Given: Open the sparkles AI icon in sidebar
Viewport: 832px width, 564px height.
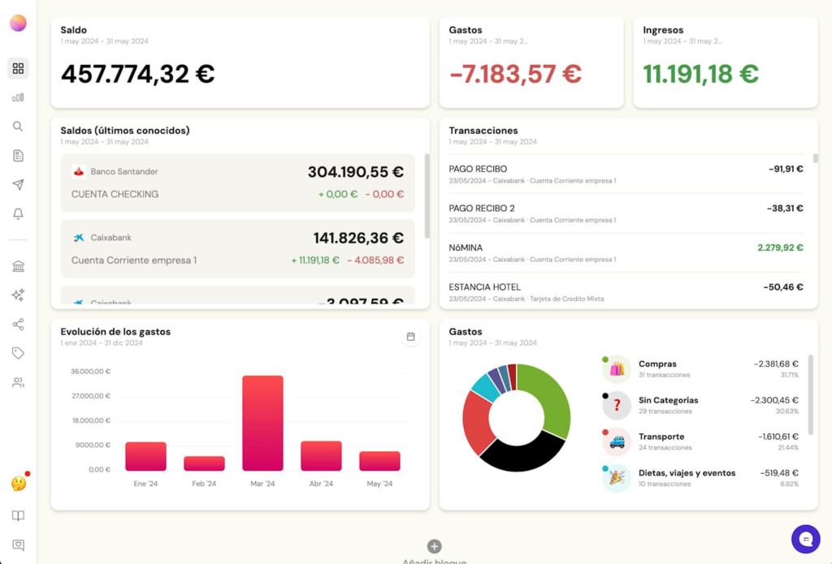Looking at the screenshot, I should click(x=18, y=295).
